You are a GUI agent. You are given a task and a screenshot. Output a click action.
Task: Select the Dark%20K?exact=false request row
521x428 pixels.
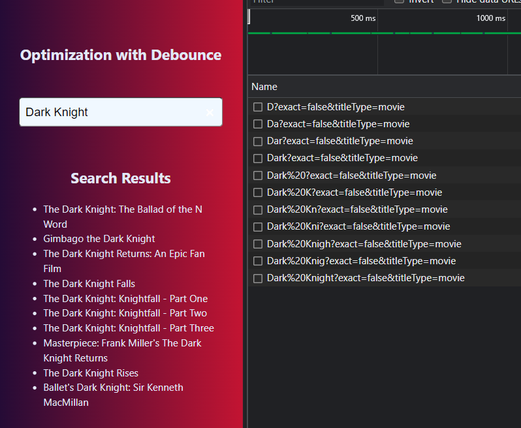[x=385, y=192]
